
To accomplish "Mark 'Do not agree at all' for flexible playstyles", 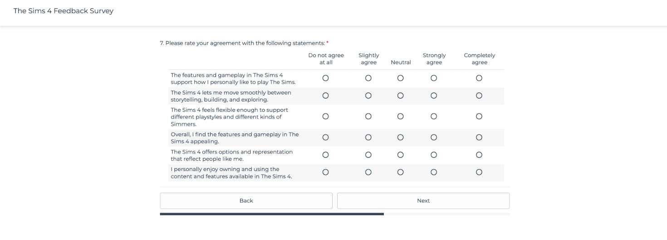I will (x=325, y=117).
